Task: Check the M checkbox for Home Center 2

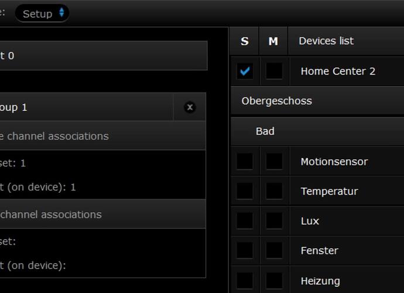Action: click(x=274, y=71)
